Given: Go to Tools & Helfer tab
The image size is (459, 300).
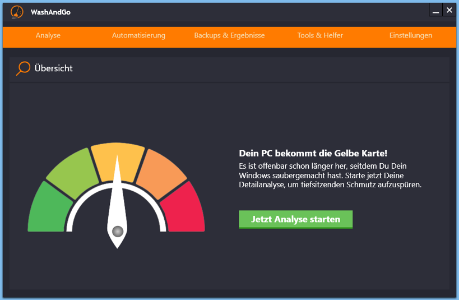Looking at the screenshot, I should point(320,35).
